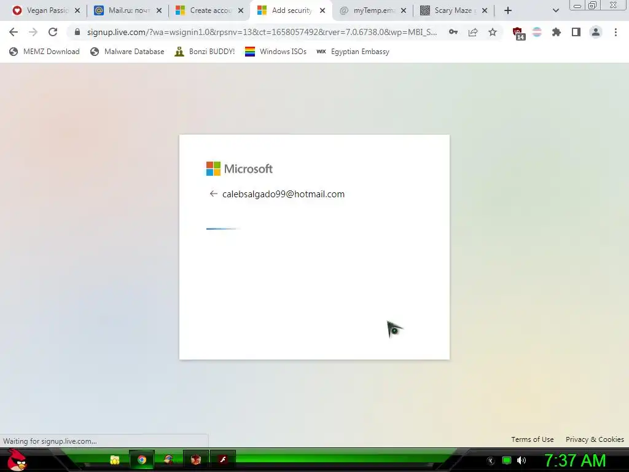Open Flash icon on the taskbar
The height and width of the screenshot is (472, 629).
pyautogui.click(x=222, y=460)
